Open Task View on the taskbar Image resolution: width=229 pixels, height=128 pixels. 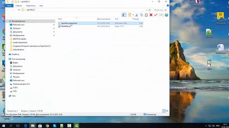(x=18, y=126)
